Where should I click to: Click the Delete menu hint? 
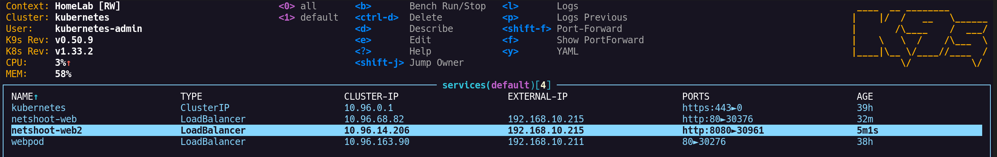[x=426, y=18]
